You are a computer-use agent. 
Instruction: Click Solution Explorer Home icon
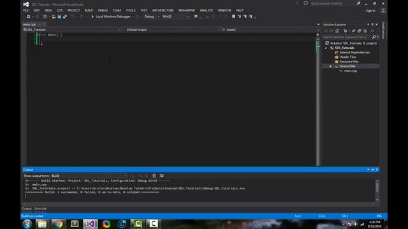(337, 31)
